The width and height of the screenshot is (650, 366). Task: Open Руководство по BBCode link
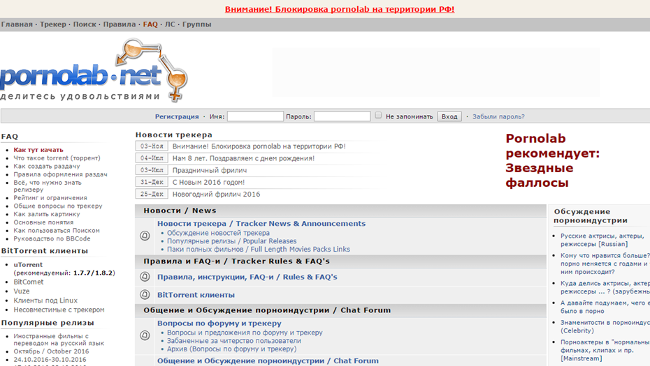[x=52, y=238]
